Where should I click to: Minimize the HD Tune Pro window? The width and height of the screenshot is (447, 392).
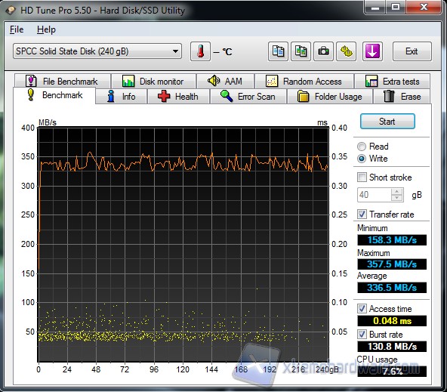point(375,7)
